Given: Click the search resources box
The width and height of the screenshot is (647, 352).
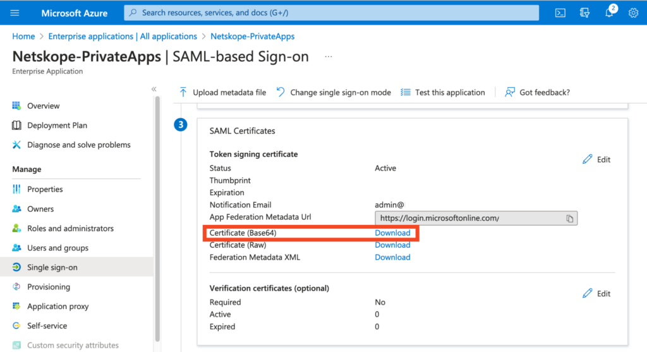Looking at the screenshot, I should coord(331,13).
